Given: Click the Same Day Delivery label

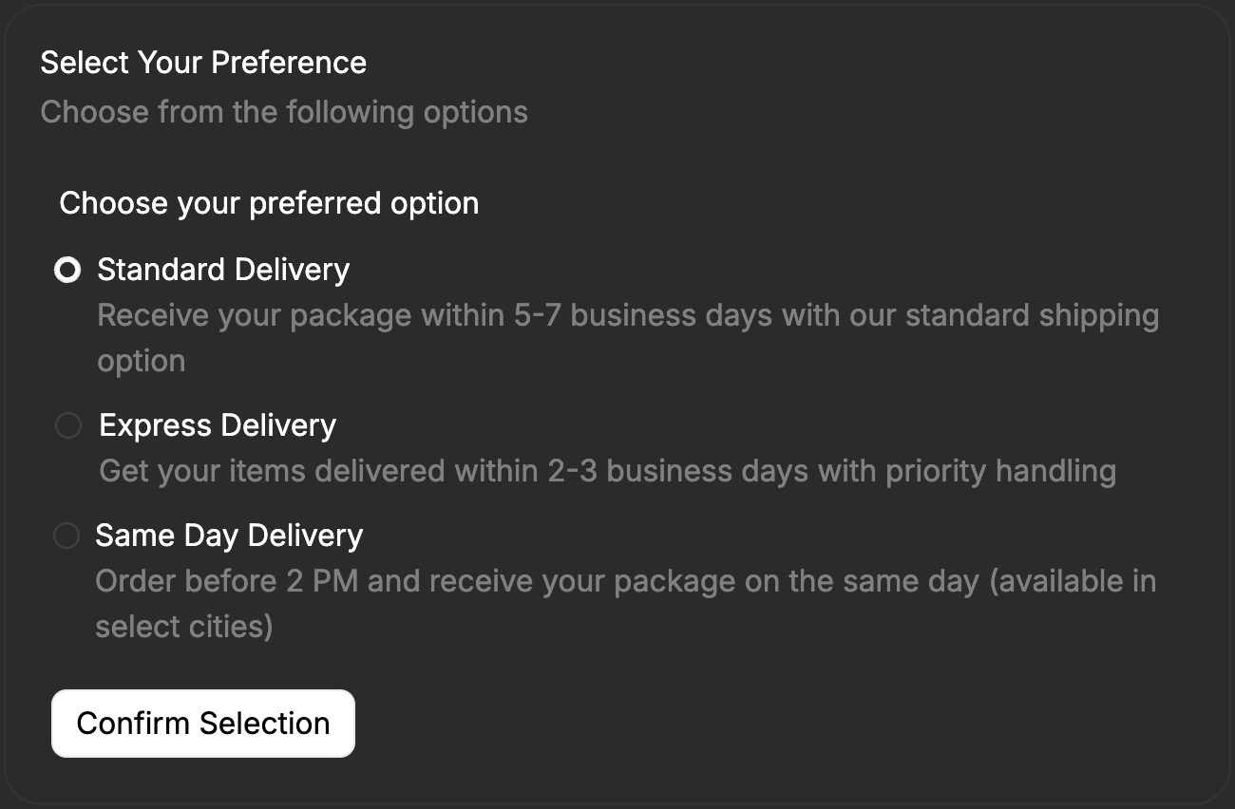Looking at the screenshot, I should [x=228, y=536].
